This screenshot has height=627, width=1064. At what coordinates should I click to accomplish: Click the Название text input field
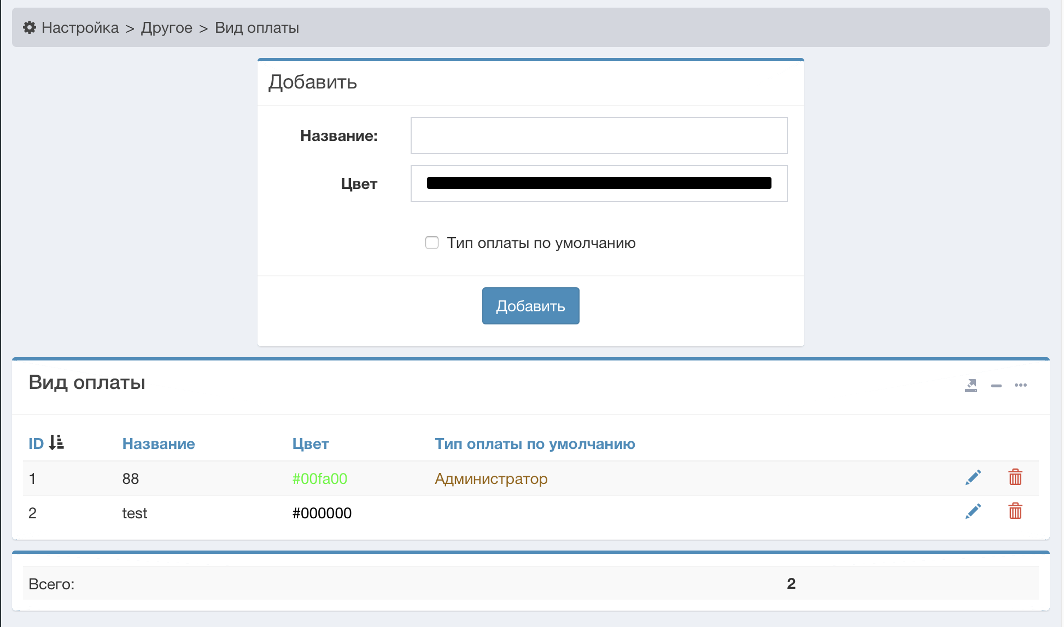pyautogui.click(x=599, y=135)
